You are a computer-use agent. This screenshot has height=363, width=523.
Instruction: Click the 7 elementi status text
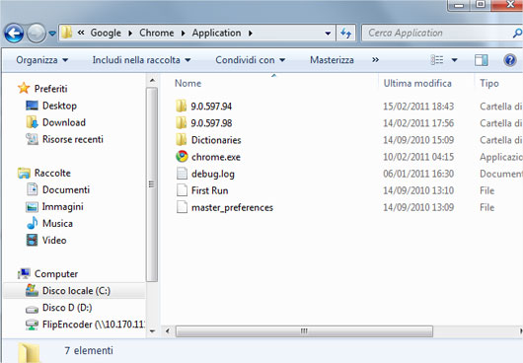pyautogui.click(x=89, y=350)
